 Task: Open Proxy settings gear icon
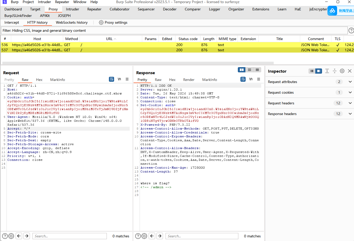coord(101,23)
